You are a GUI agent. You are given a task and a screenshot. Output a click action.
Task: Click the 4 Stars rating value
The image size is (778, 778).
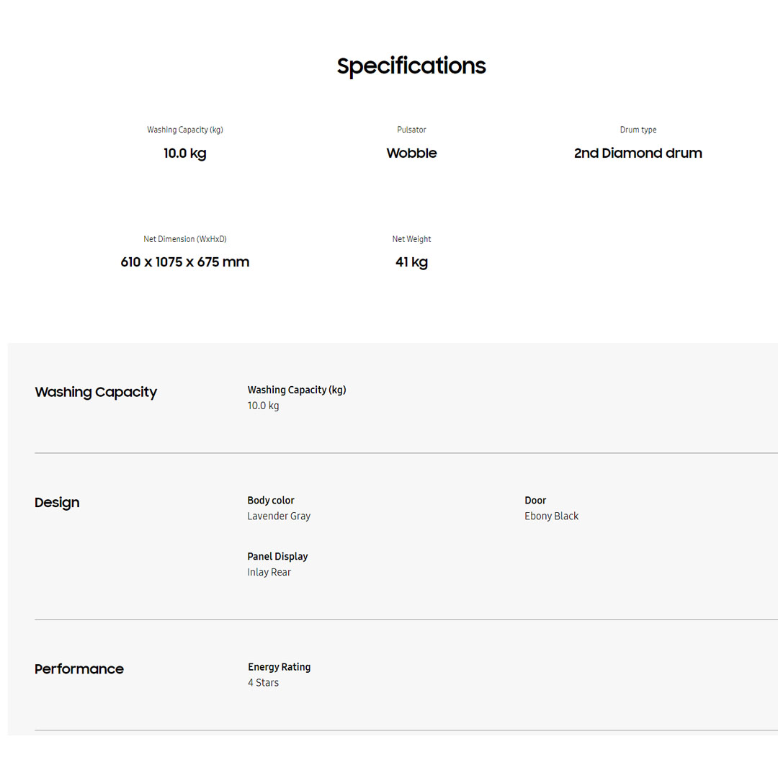[263, 683]
